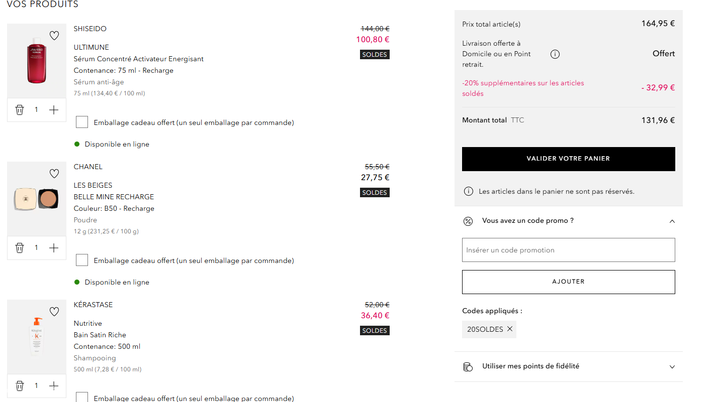Favorite the Kérastase Bain Satin Riche
This screenshot has height=402, width=719.
click(54, 312)
